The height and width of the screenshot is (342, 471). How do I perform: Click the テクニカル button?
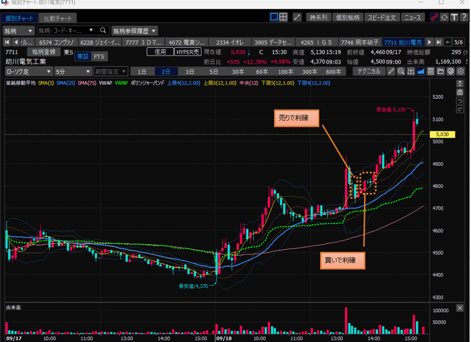369,71
